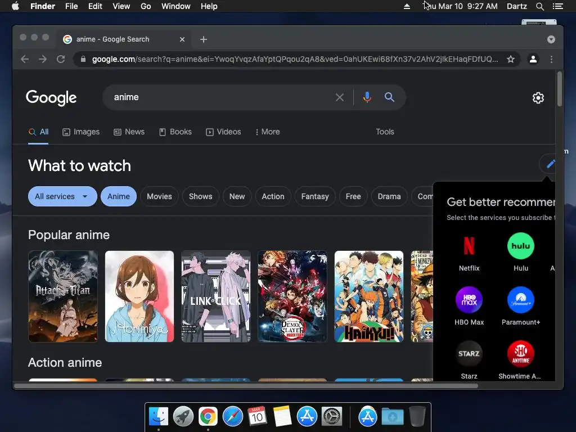Open the Haikyu!! poster

coord(369,296)
